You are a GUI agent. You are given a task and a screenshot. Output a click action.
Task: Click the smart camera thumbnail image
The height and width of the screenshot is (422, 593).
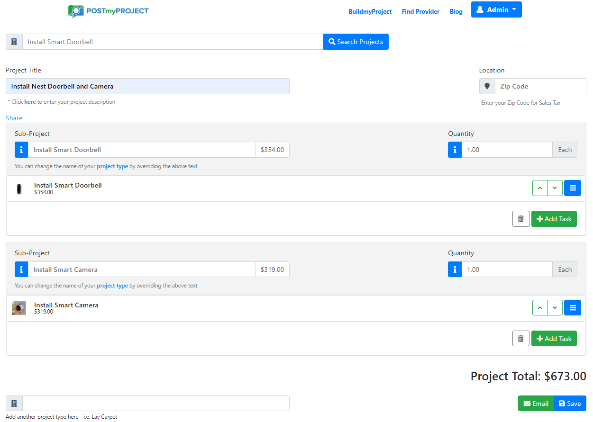19,308
